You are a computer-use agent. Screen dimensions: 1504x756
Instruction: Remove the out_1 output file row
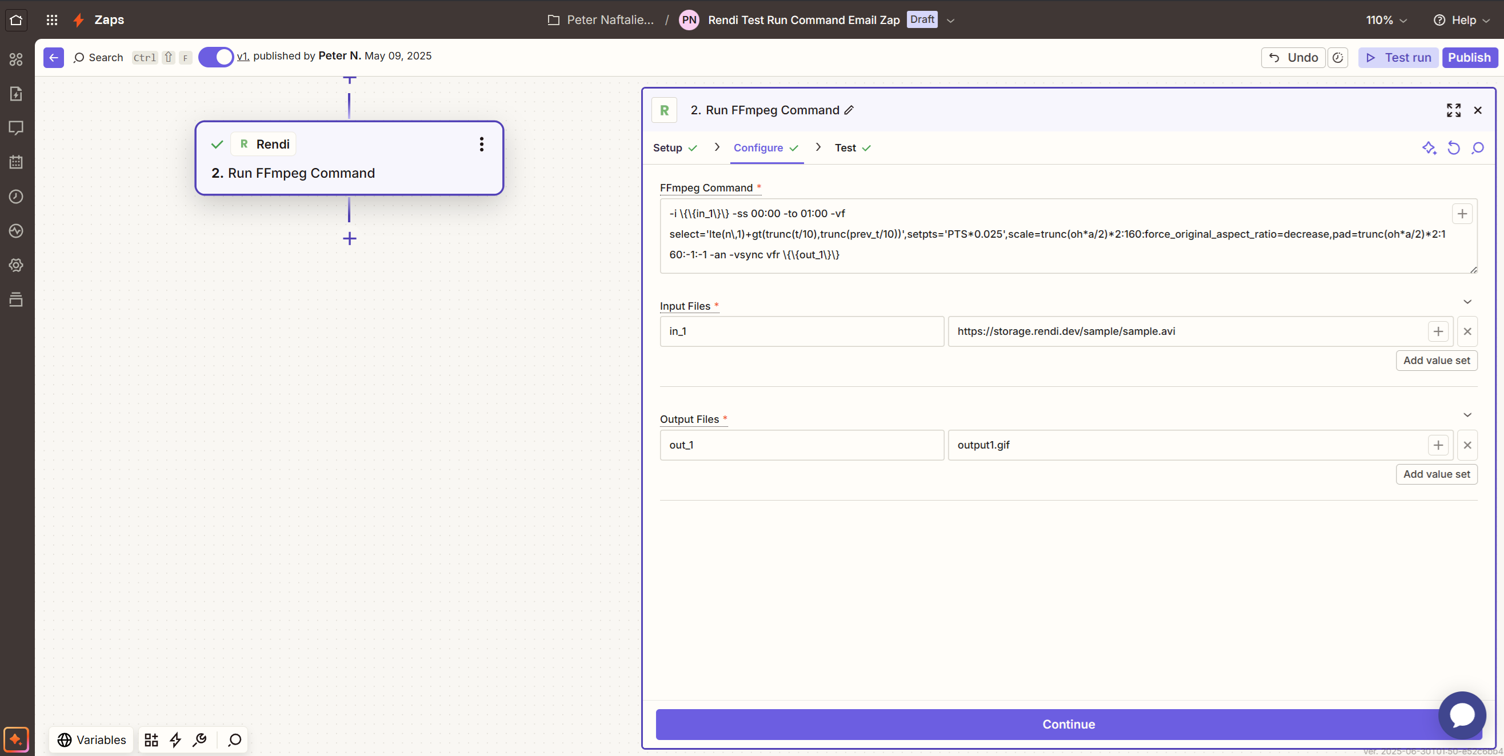click(1467, 445)
